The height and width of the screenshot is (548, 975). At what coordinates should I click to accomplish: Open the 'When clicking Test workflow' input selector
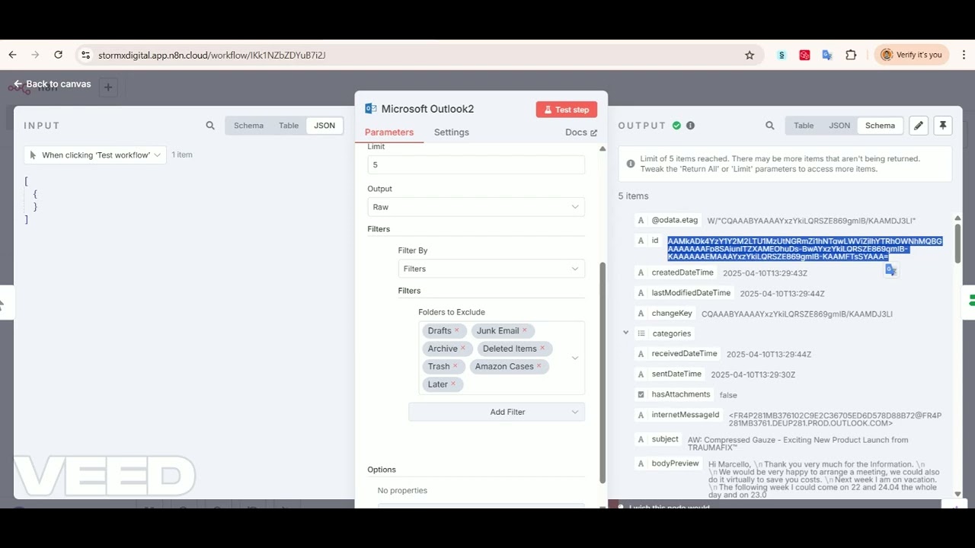point(94,155)
